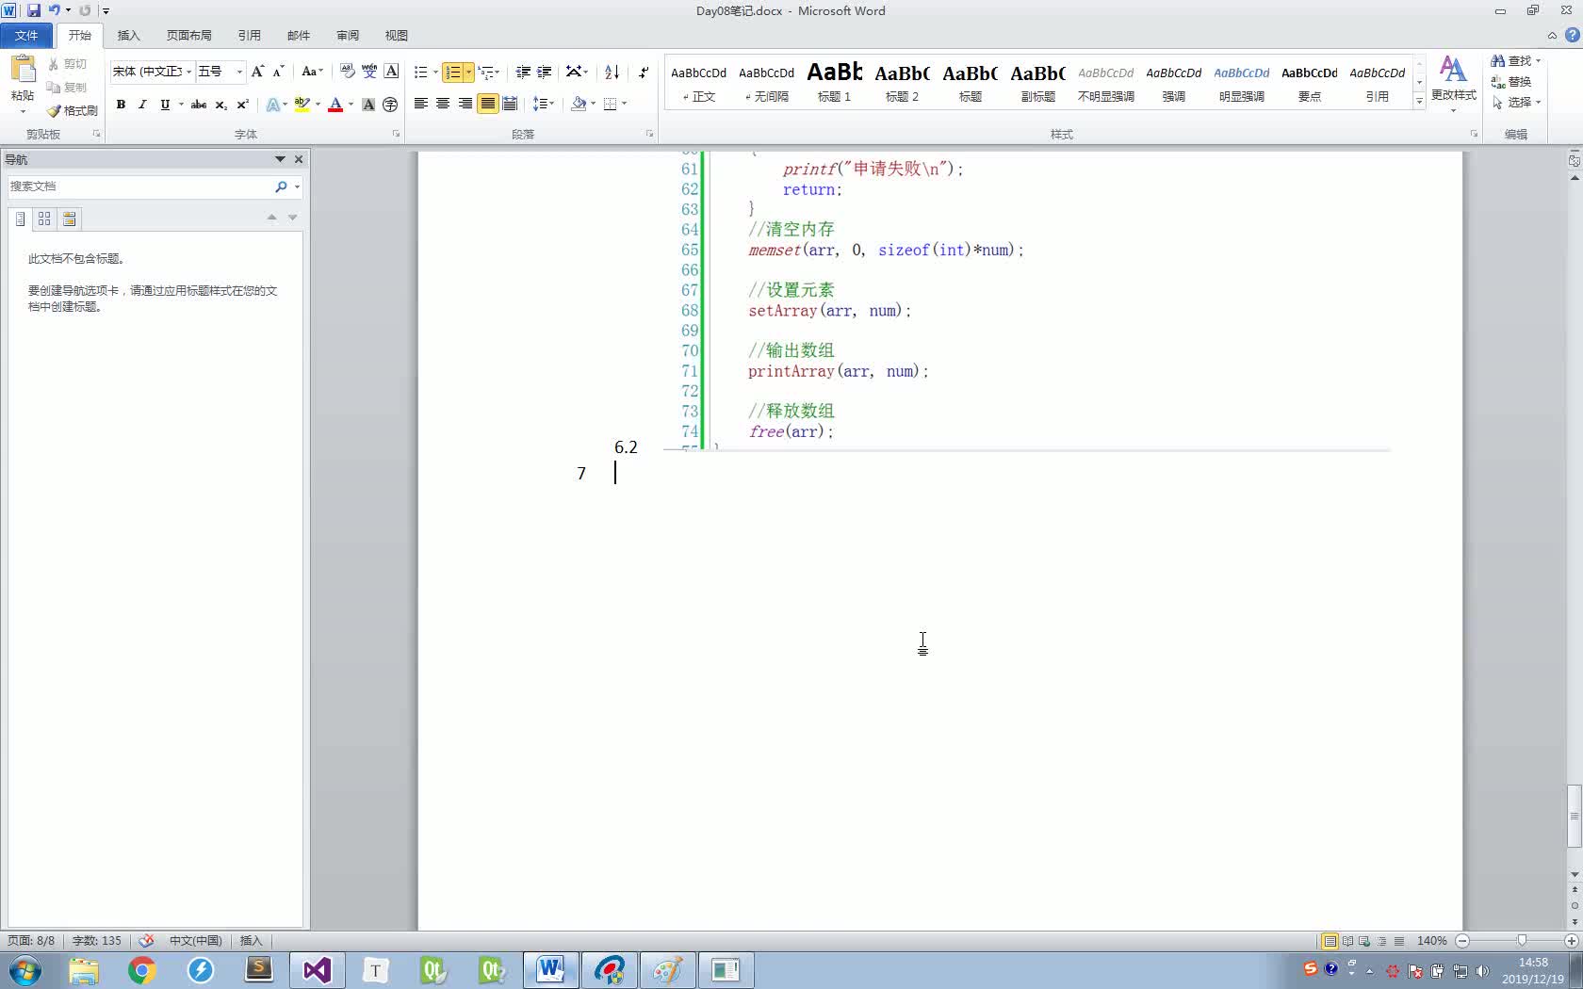1583x989 pixels.
Task: Toggle Bold formatting
Action: coord(121,105)
